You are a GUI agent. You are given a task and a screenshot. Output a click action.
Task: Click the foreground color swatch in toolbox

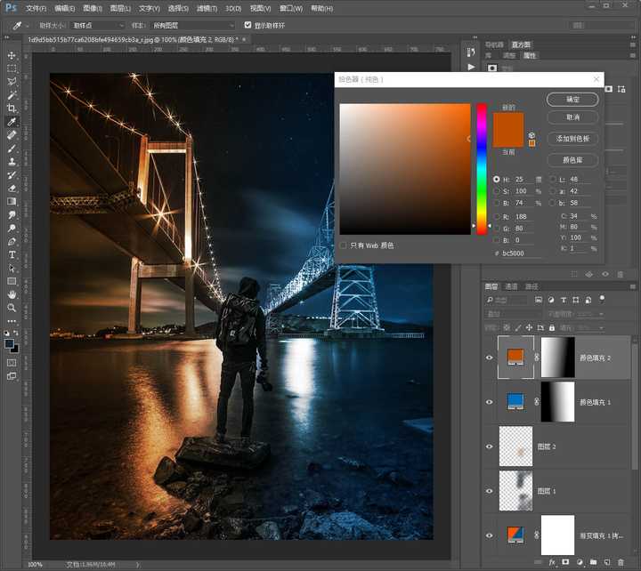tap(9, 344)
